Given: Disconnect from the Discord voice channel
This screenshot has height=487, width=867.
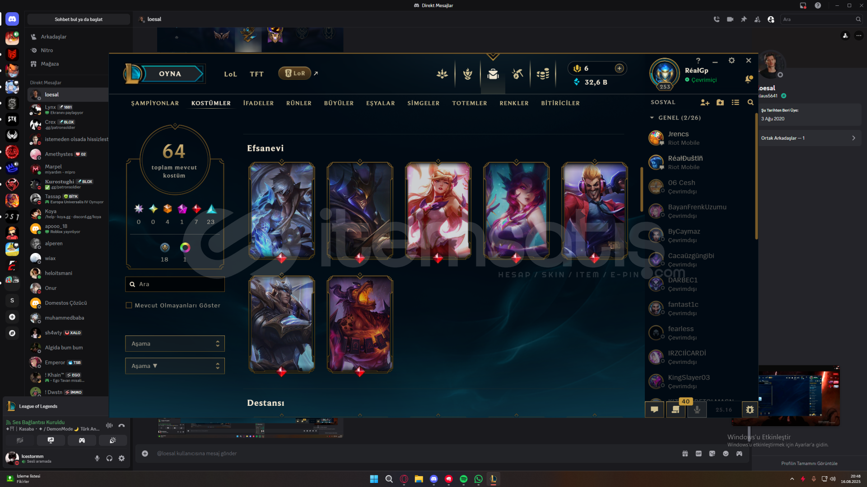Looking at the screenshot, I should (121, 425).
